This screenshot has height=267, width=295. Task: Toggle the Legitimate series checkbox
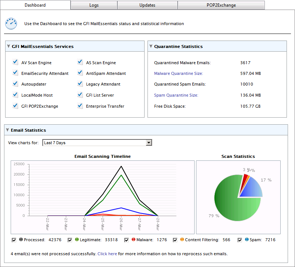pos(70,240)
